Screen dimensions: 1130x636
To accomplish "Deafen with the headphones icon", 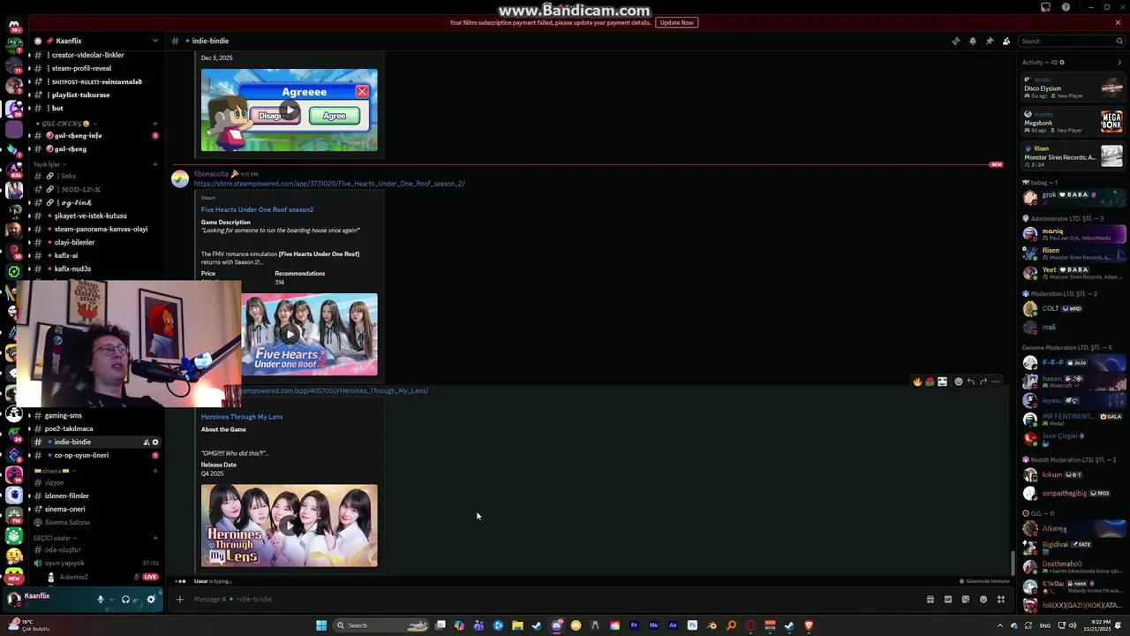I will pyautogui.click(x=125, y=599).
